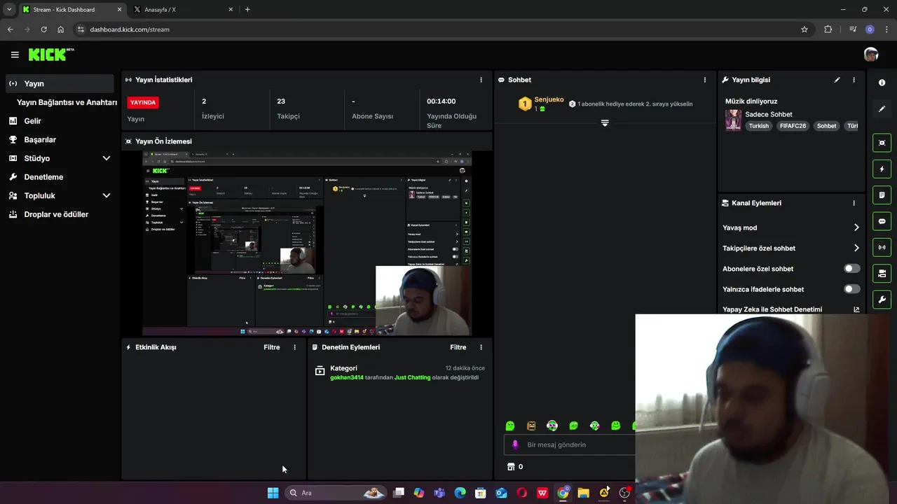Toggle moderation log note icon in right rail
Image resolution: width=897 pixels, height=504 pixels.
tap(882, 195)
